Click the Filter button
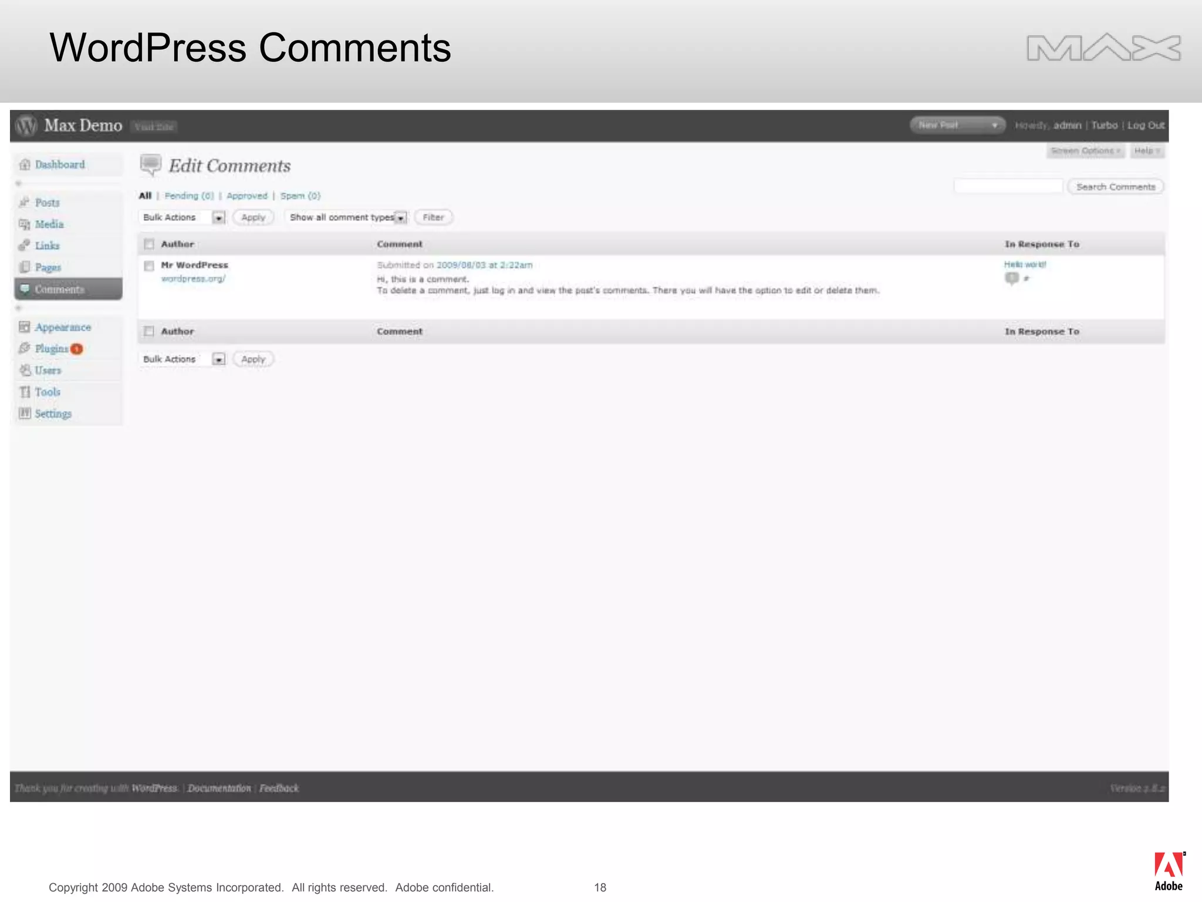 [434, 217]
